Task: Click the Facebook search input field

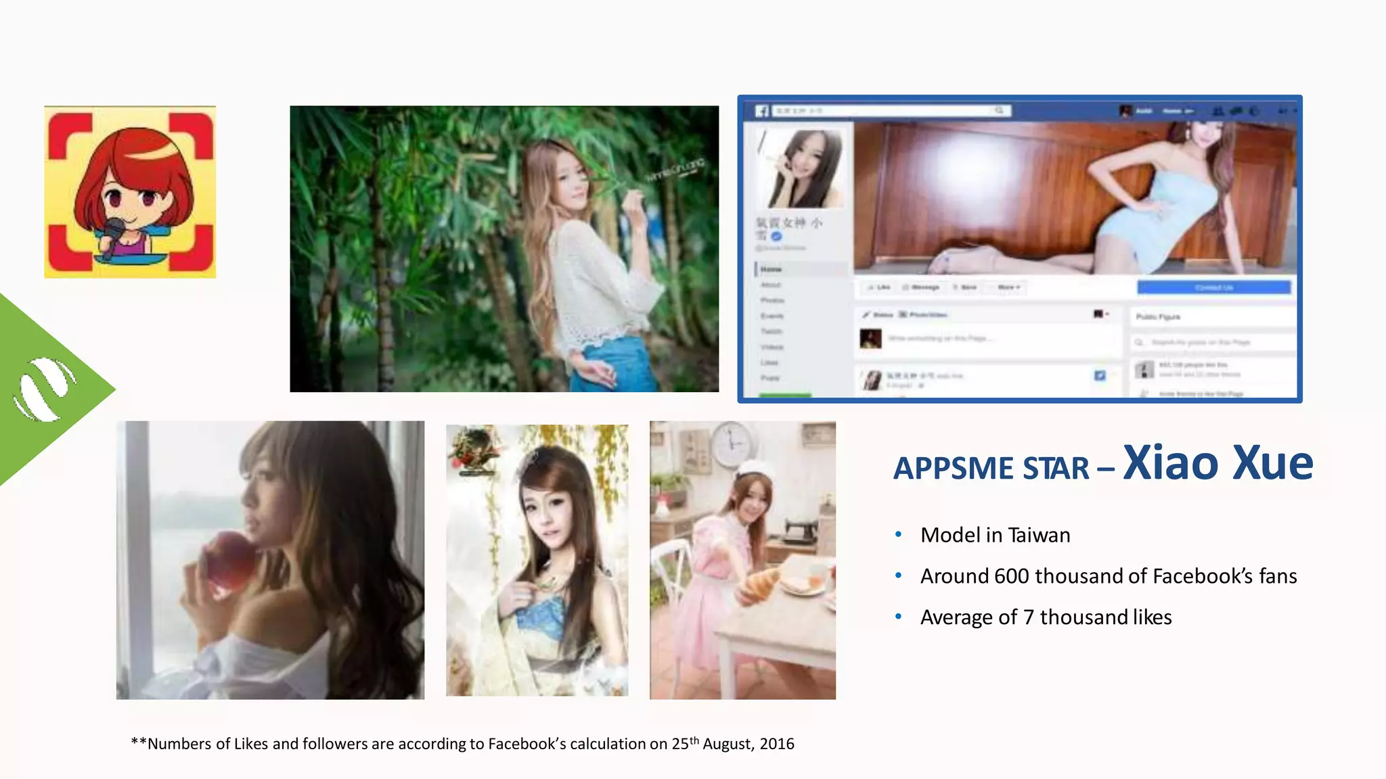Action: 880,110
